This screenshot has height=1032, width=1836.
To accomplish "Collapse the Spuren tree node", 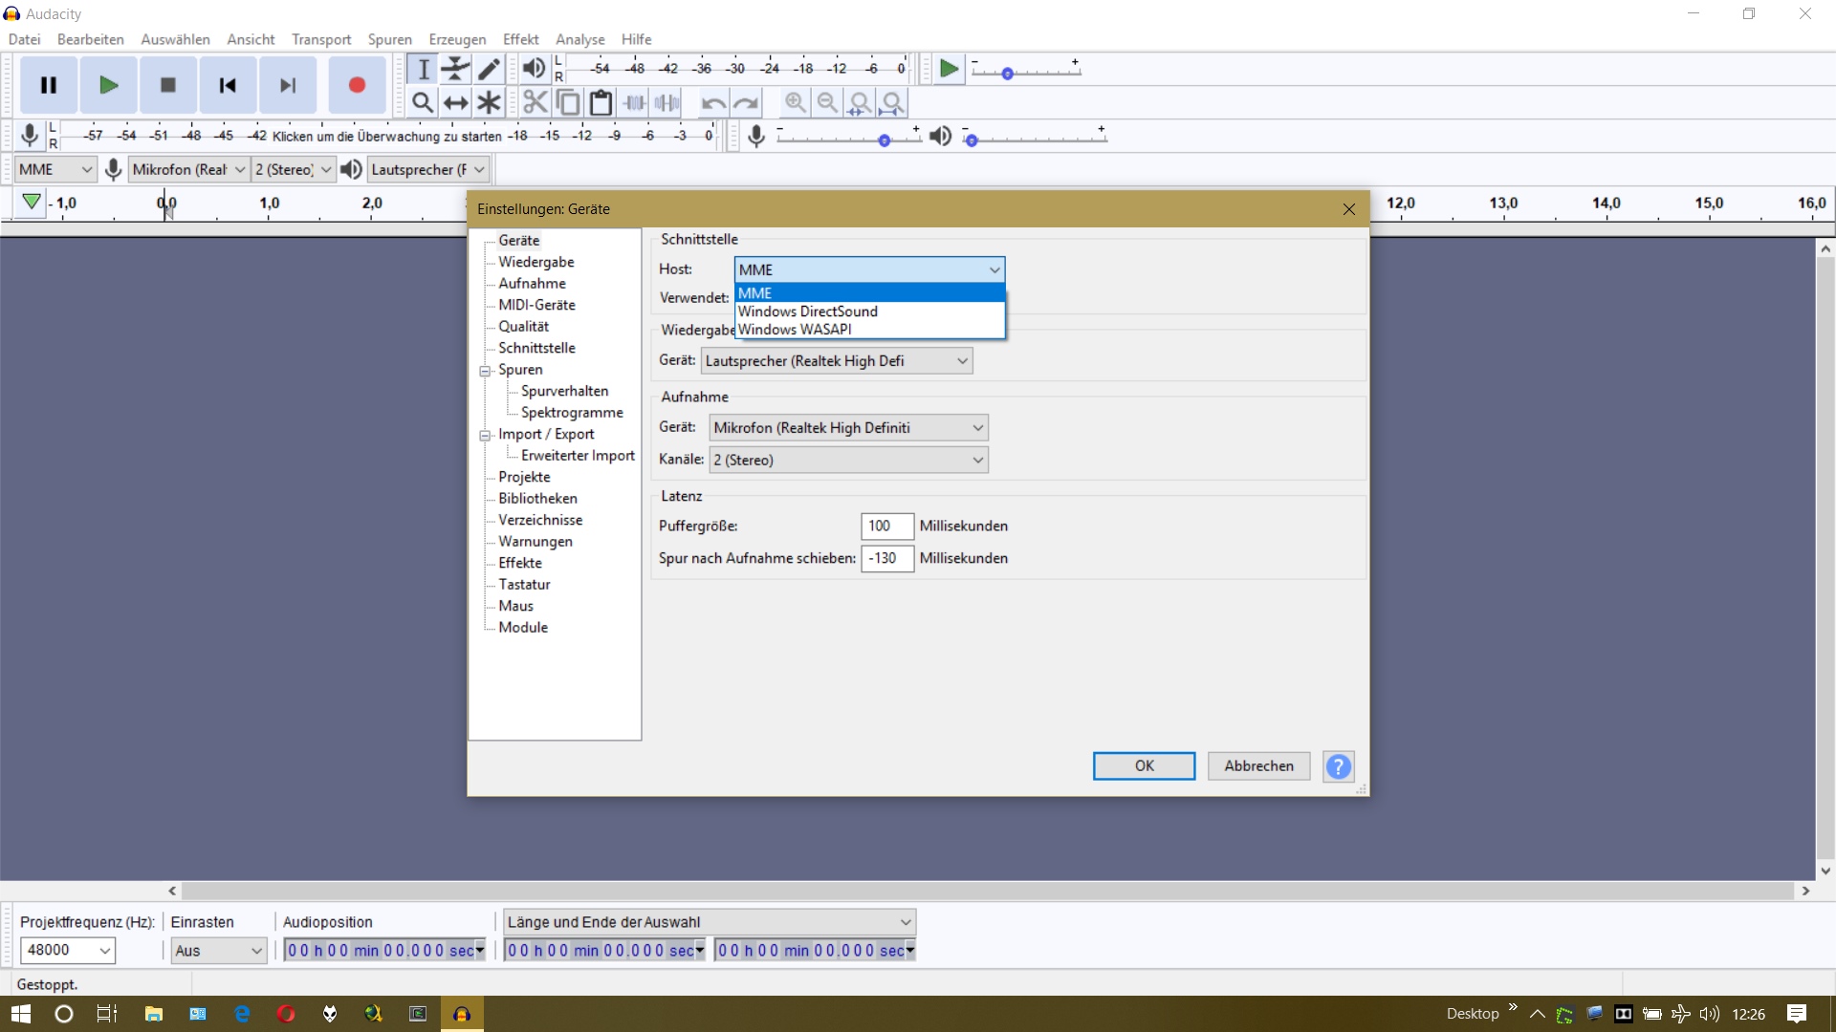I will [486, 371].
